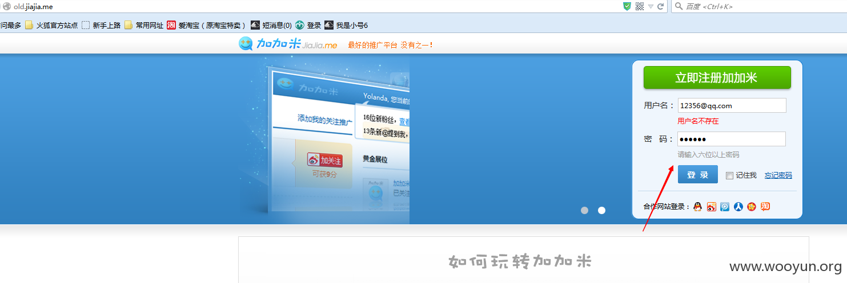This screenshot has width=847, height=283.
Task: Click the site globe icon beside URL
Action: coord(7,6)
